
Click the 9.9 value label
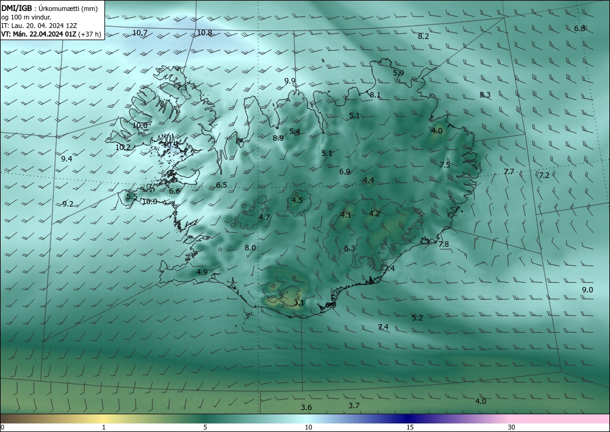[290, 81]
